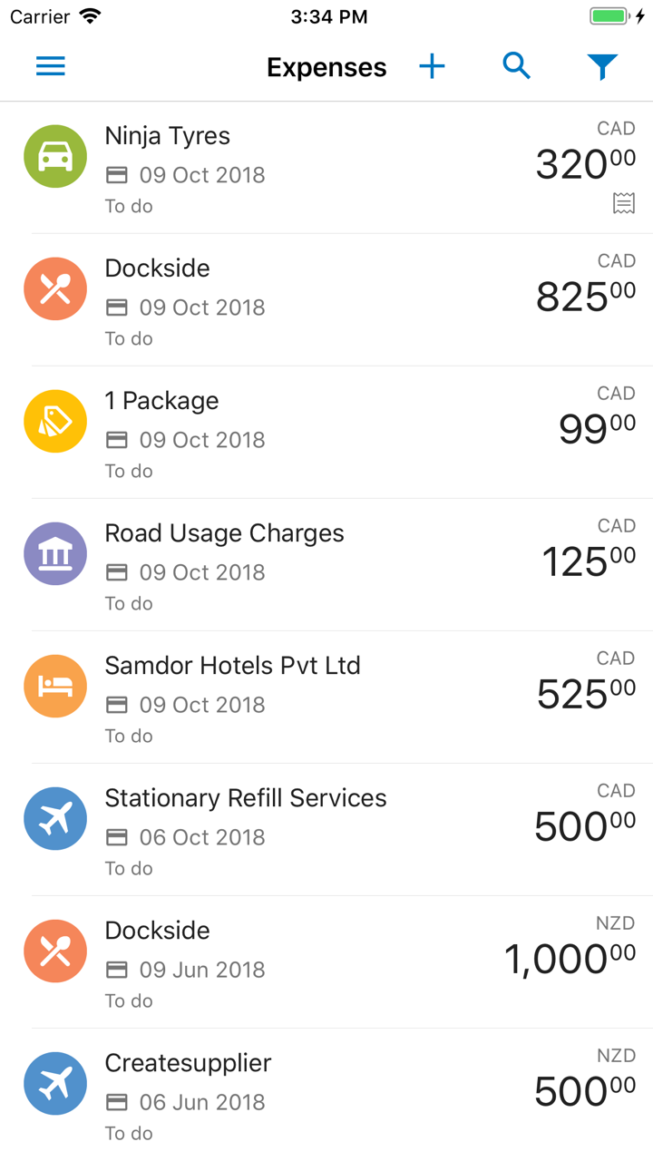Screen dimensions: 653x1161
Task: Tap the 99.00 CAD amount
Action: (596, 428)
